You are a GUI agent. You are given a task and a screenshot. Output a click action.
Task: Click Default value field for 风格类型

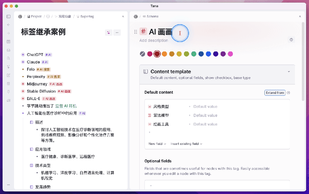(x=205, y=107)
